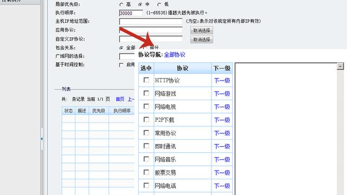Collapse the left sidebar with splitter arrow
Image resolution: width=347 pixels, height=195 pixels.
42,139
